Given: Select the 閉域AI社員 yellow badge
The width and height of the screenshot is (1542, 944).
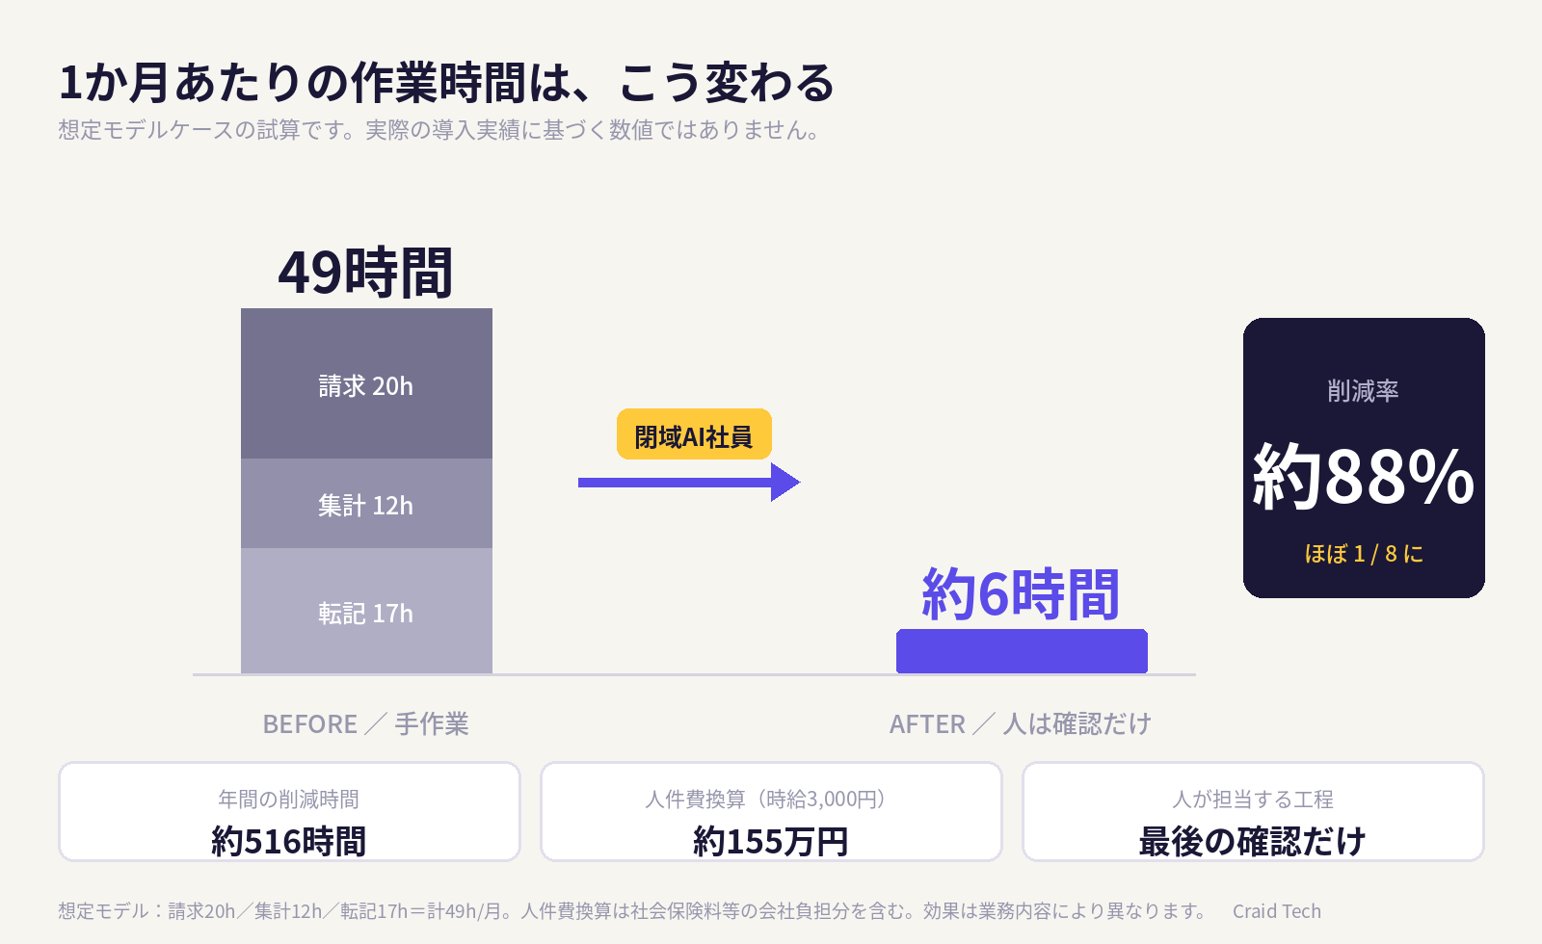Looking at the screenshot, I should 694,434.
